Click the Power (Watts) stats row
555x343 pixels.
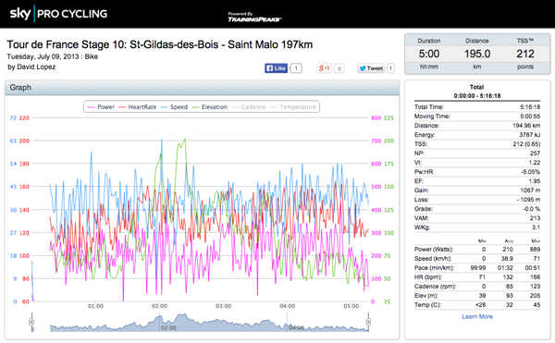477,250
